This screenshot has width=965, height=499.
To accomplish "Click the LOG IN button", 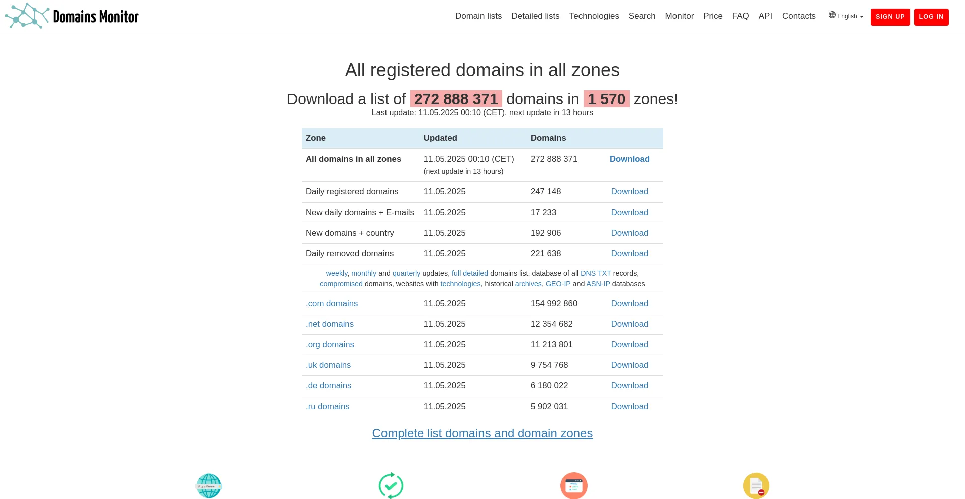I will click(x=931, y=17).
